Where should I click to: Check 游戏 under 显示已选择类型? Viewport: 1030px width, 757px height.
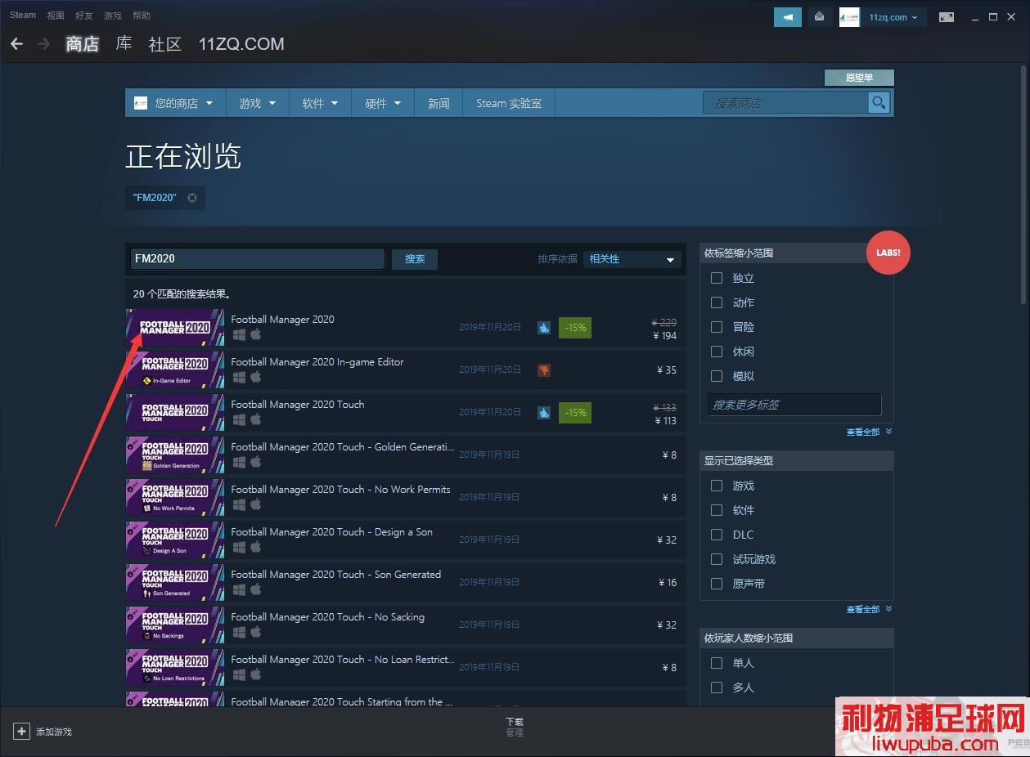[717, 486]
